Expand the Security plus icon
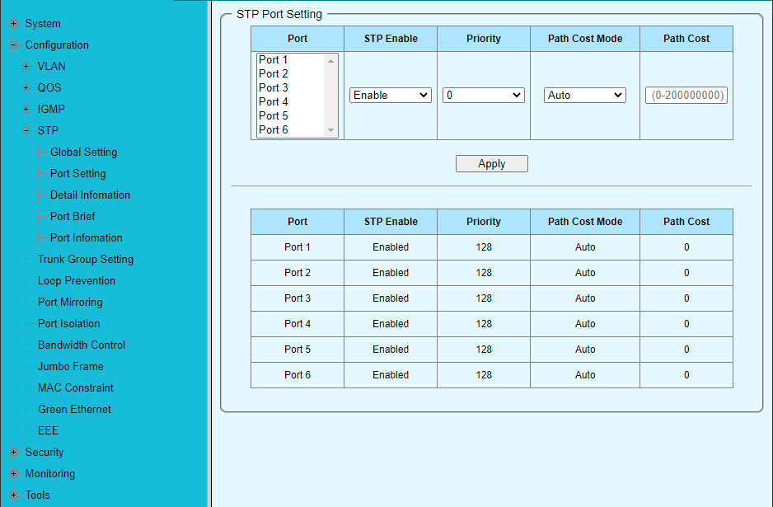Image resolution: width=773 pixels, height=507 pixels. [x=13, y=453]
